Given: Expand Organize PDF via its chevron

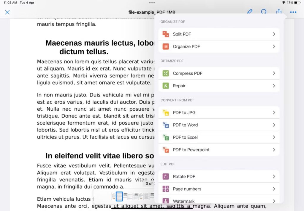Looking at the screenshot, I should click(274, 46).
